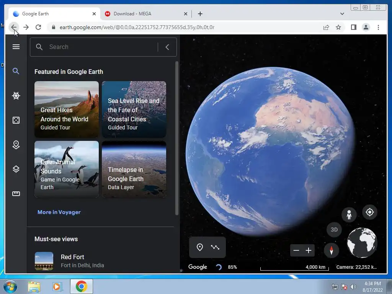
Task: Open Great Hikes Around the World tour
Action: click(x=67, y=109)
